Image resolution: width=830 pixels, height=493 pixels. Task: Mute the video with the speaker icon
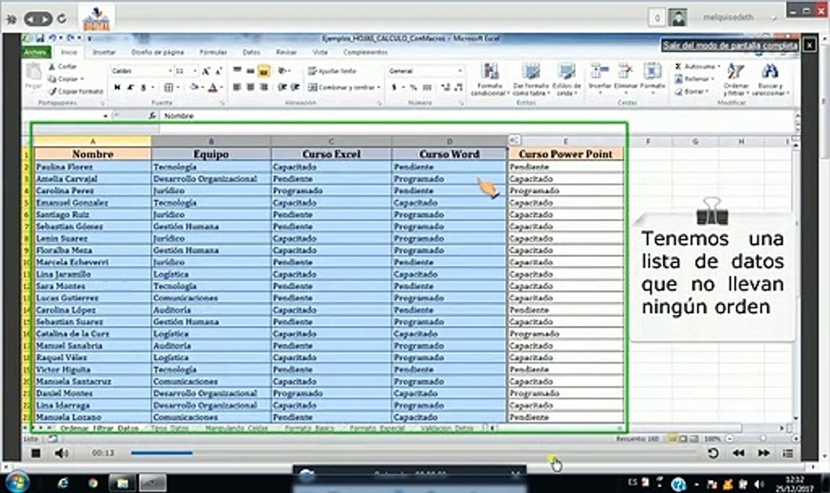pos(61,453)
